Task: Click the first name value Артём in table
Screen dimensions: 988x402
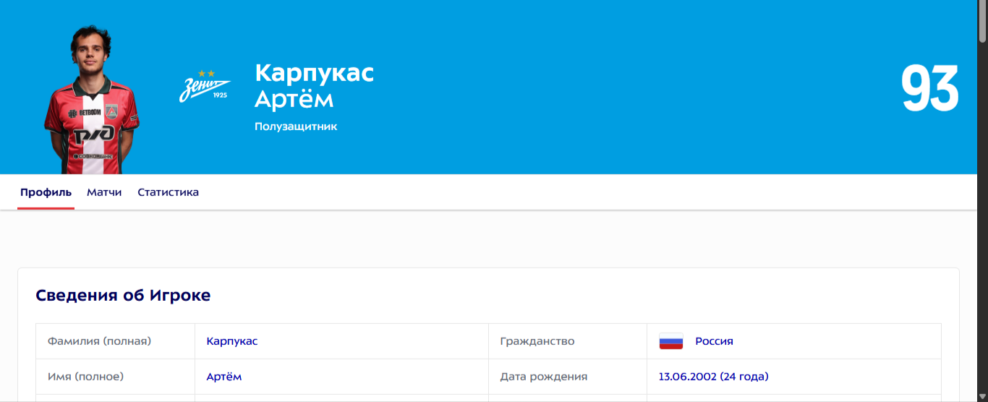Action: tap(224, 377)
